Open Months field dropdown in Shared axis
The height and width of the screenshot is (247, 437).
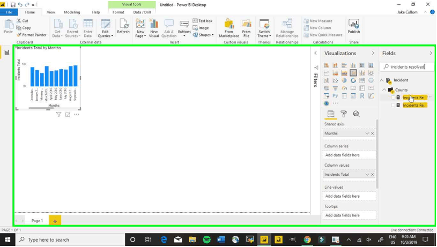367,133
